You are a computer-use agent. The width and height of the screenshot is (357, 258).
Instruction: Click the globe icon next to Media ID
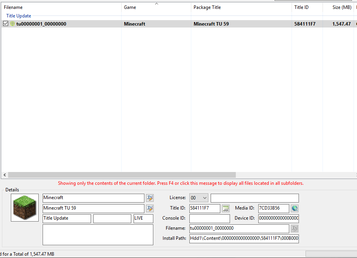point(295,208)
